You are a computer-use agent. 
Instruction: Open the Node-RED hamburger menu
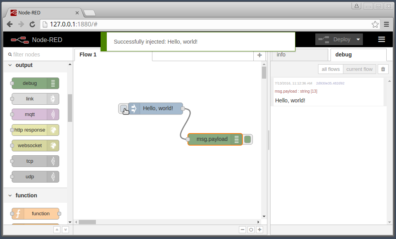point(382,39)
